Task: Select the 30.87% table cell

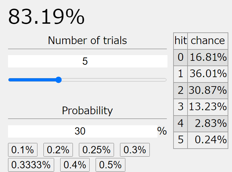Action: coord(208,90)
